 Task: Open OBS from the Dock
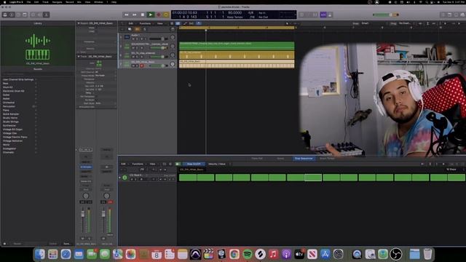(x=396, y=254)
